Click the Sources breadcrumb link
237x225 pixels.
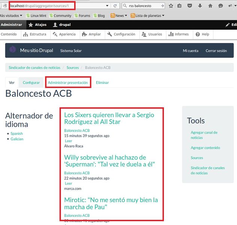[x=73, y=67]
